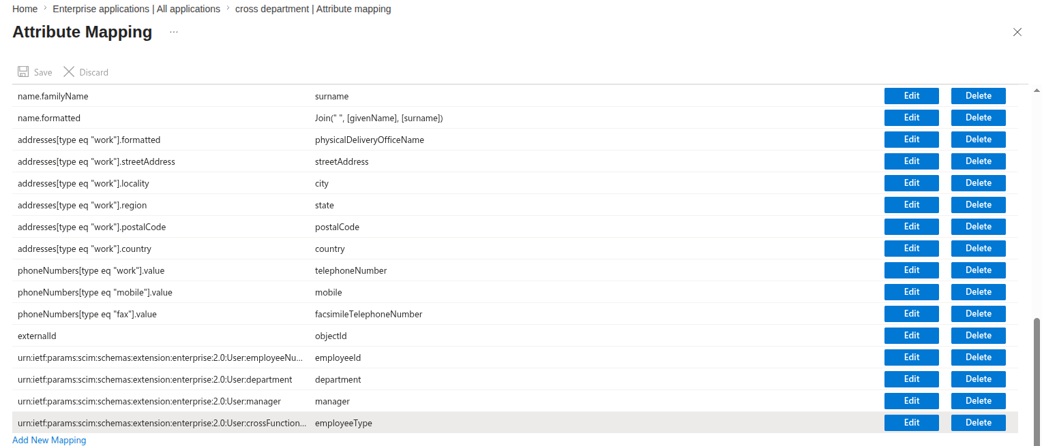Edit the telephoneNumber mapping
This screenshot has width=1042, height=446.
pyautogui.click(x=912, y=270)
